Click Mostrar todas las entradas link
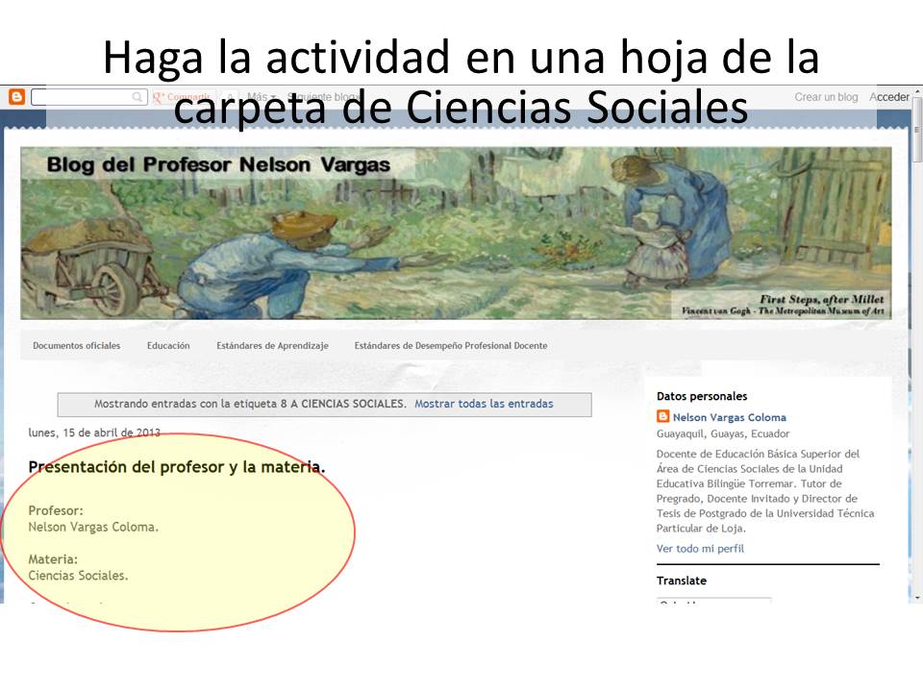 coord(484,404)
